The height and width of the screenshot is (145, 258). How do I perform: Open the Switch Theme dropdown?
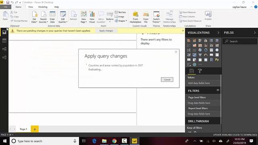coord(156,17)
